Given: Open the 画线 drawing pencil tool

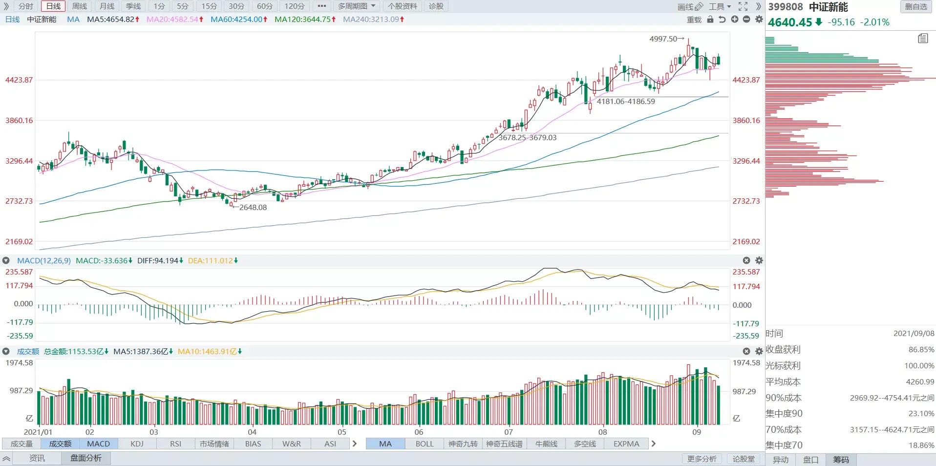Looking at the screenshot, I should tap(690, 6).
